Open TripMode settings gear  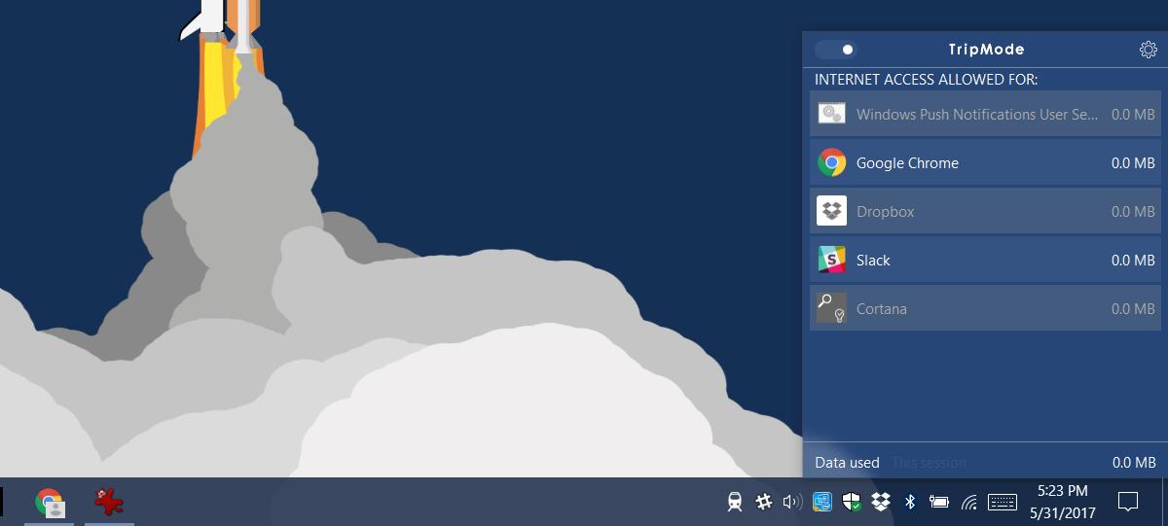[1148, 50]
